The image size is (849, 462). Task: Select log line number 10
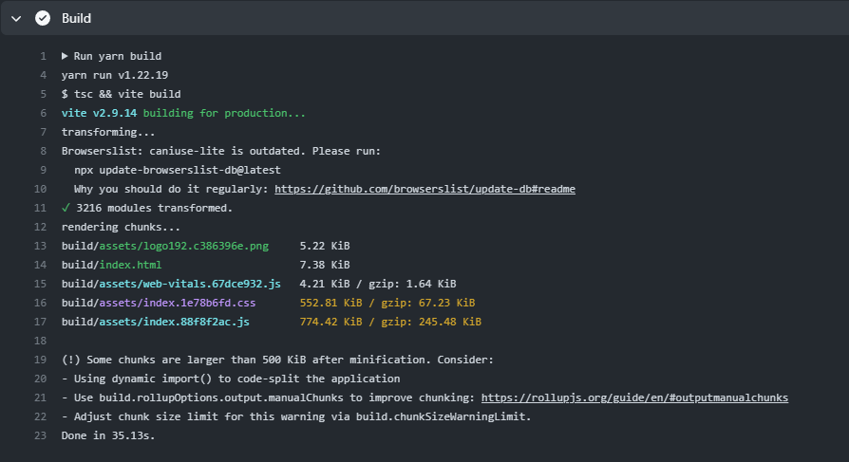click(40, 189)
